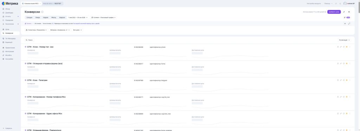The height and width of the screenshot is (131, 360).
Task: Click the user avatar in the header
Action: click(x=345, y=4)
